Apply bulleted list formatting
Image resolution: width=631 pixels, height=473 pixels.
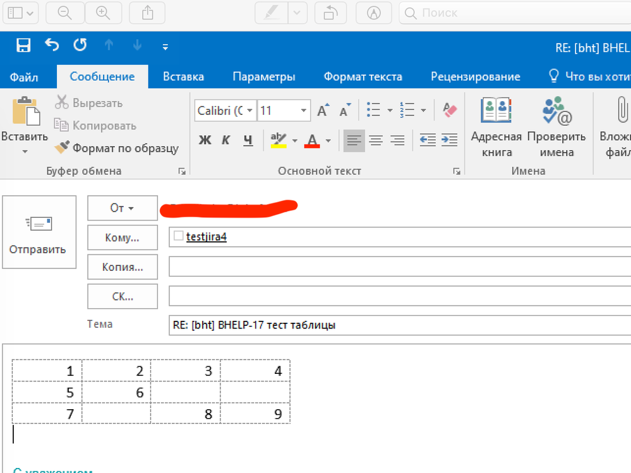(373, 109)
